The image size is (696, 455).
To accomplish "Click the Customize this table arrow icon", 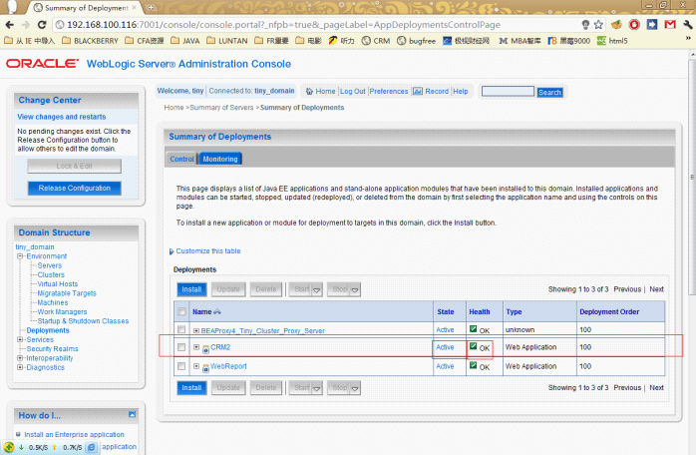I will tap(172, 251).
